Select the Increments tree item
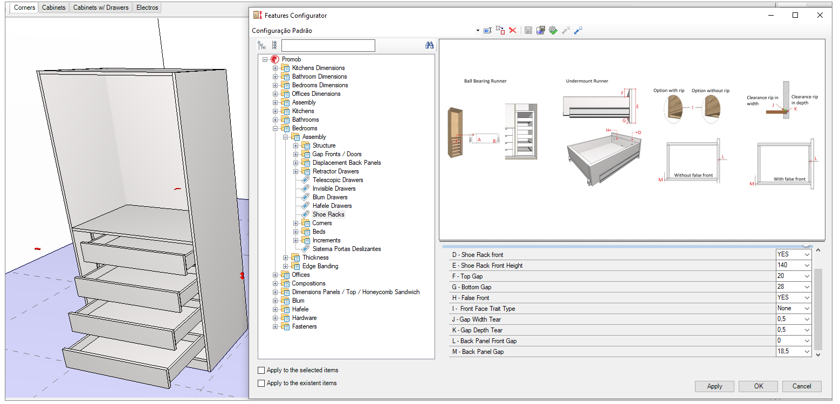 click(x=326, y=240)
